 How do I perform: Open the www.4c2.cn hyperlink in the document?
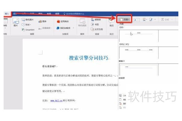(56, 100)
